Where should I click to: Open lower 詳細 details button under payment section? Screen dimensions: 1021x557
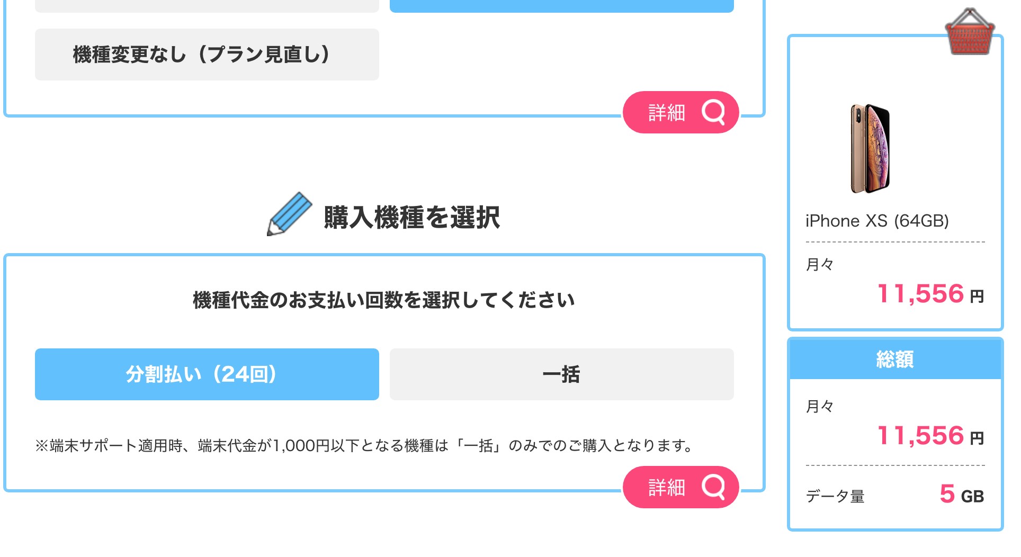pos(680,487)
